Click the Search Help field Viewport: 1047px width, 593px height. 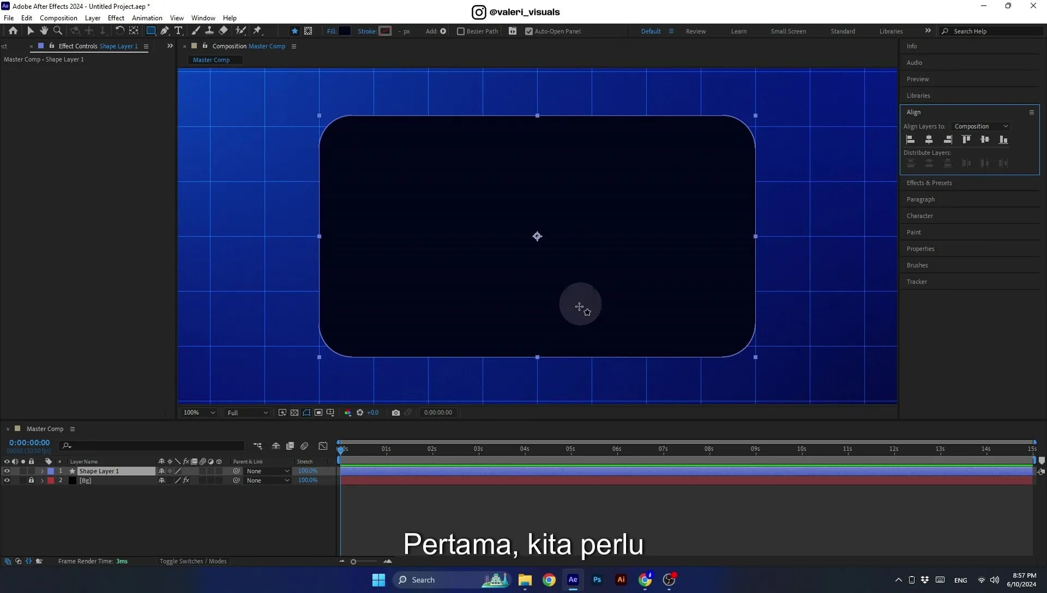pos(992,31)
